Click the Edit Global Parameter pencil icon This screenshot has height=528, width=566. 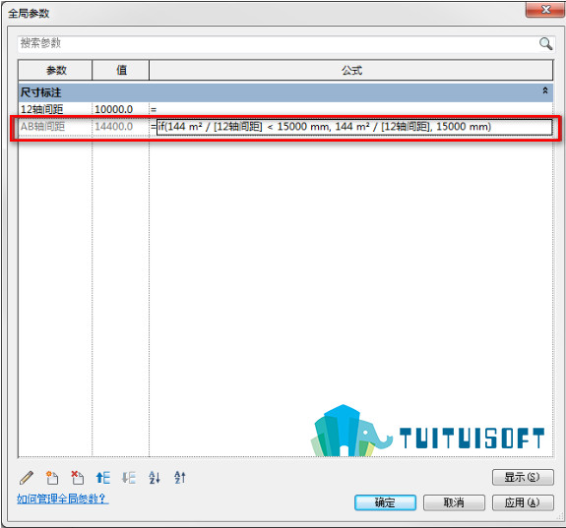coord(27,478)
